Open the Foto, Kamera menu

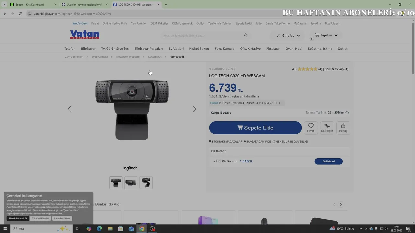[224, 49]
